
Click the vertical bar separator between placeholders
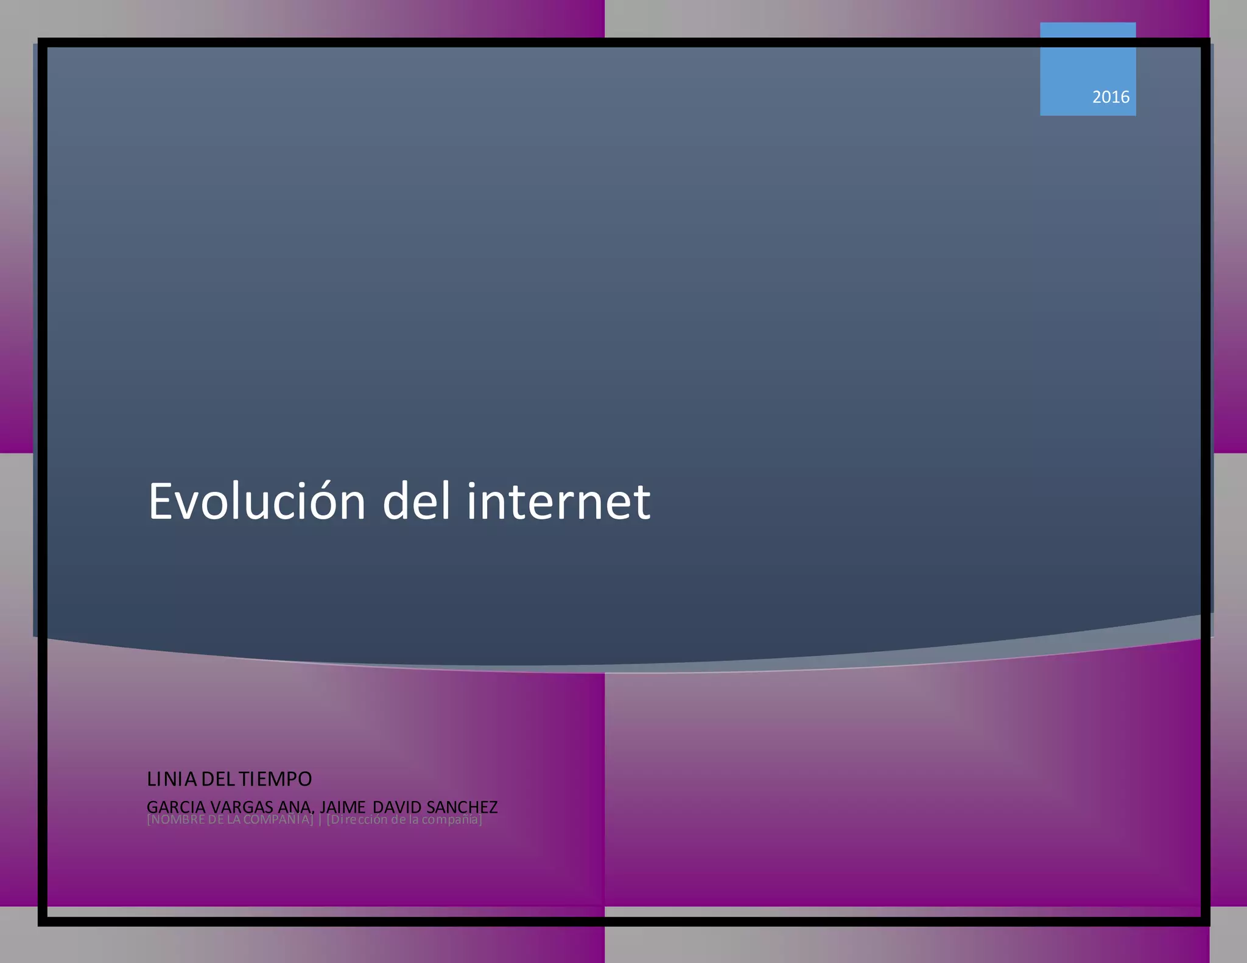[320, 820]
